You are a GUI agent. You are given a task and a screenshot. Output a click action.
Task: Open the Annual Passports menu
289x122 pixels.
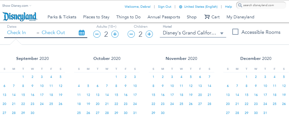(x=164, y=17)
